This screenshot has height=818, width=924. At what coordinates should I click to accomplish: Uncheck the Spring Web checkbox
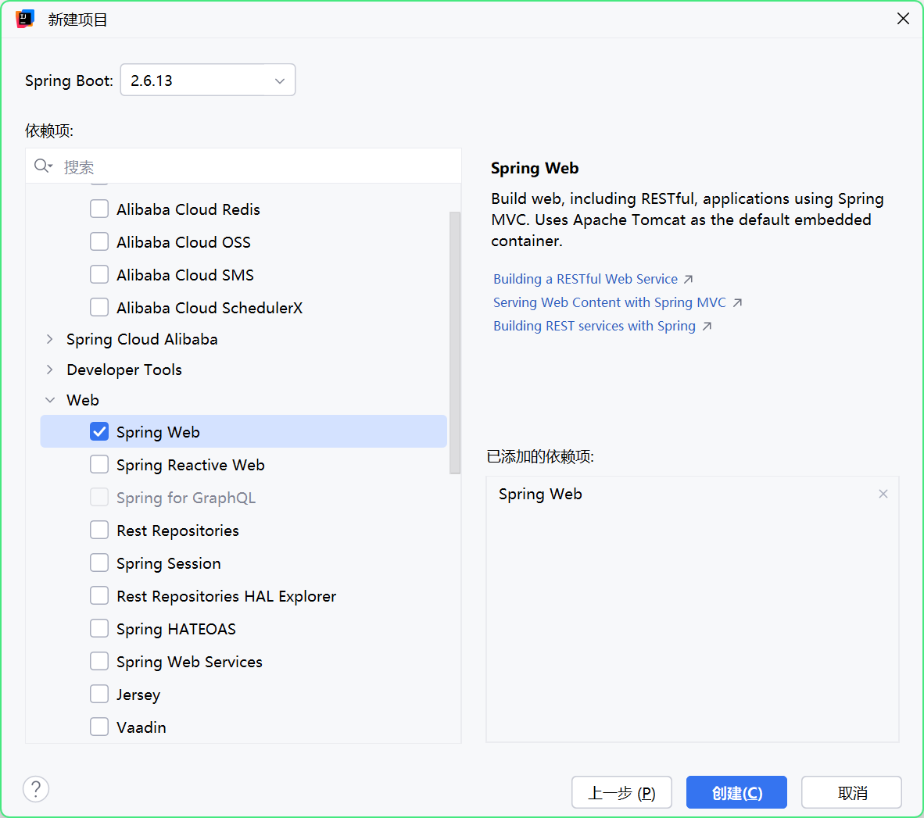[x=99, y=432]
